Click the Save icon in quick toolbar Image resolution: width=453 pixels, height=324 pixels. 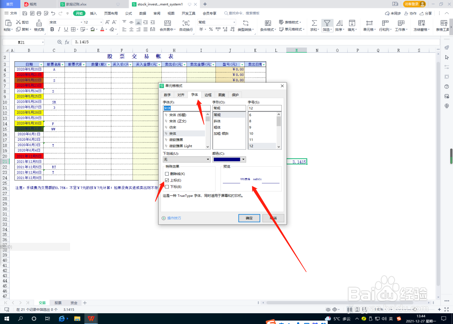pyautogui.click(x=25, y=13)
